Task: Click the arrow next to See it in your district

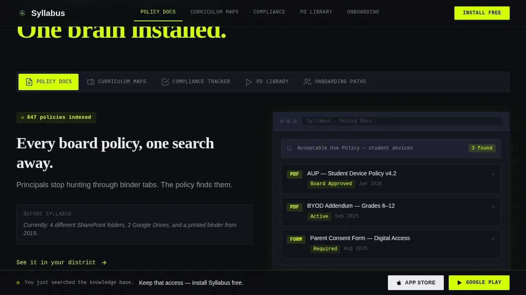Action: click(104, 263)
